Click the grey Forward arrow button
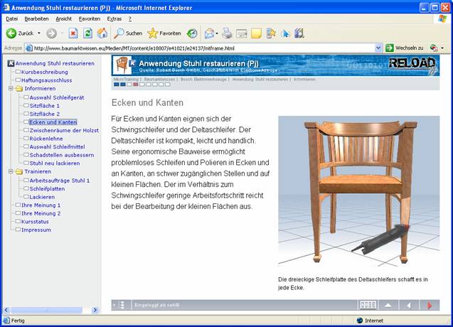This screenshot has width=453, height=327. (x=52, y=33)
